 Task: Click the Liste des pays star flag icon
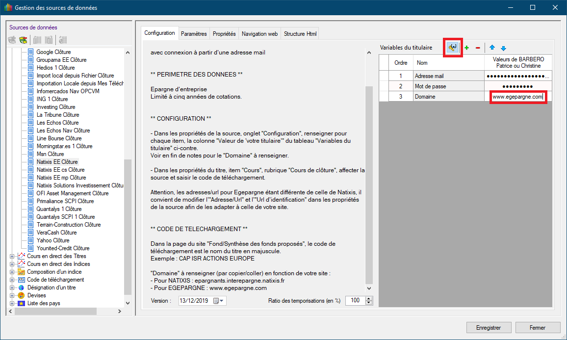click(x=21, y=303)
